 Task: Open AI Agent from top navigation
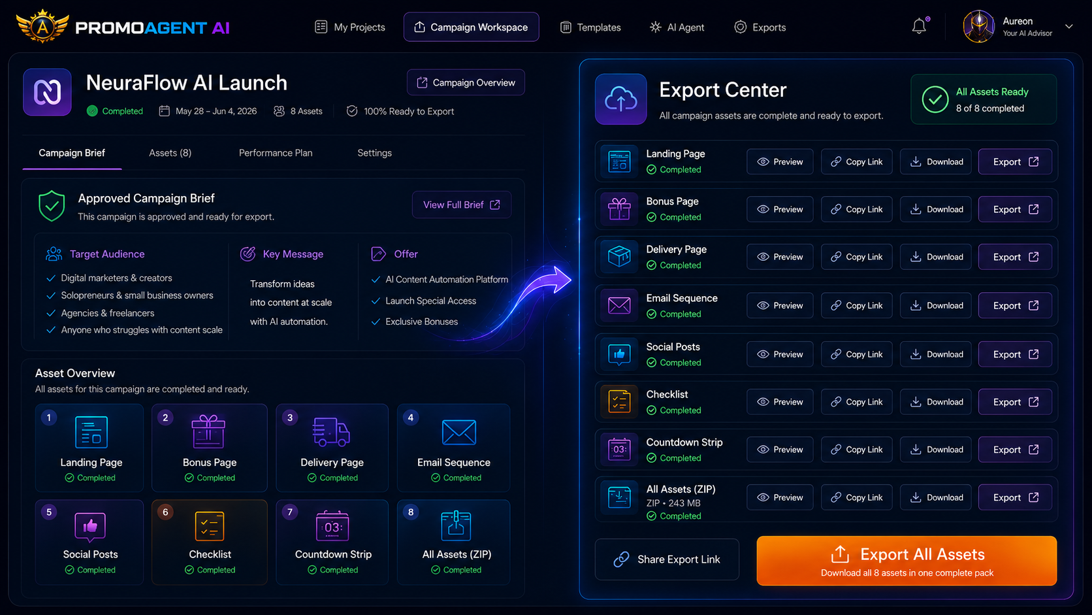pyautogui.click(x=677, y=27)
